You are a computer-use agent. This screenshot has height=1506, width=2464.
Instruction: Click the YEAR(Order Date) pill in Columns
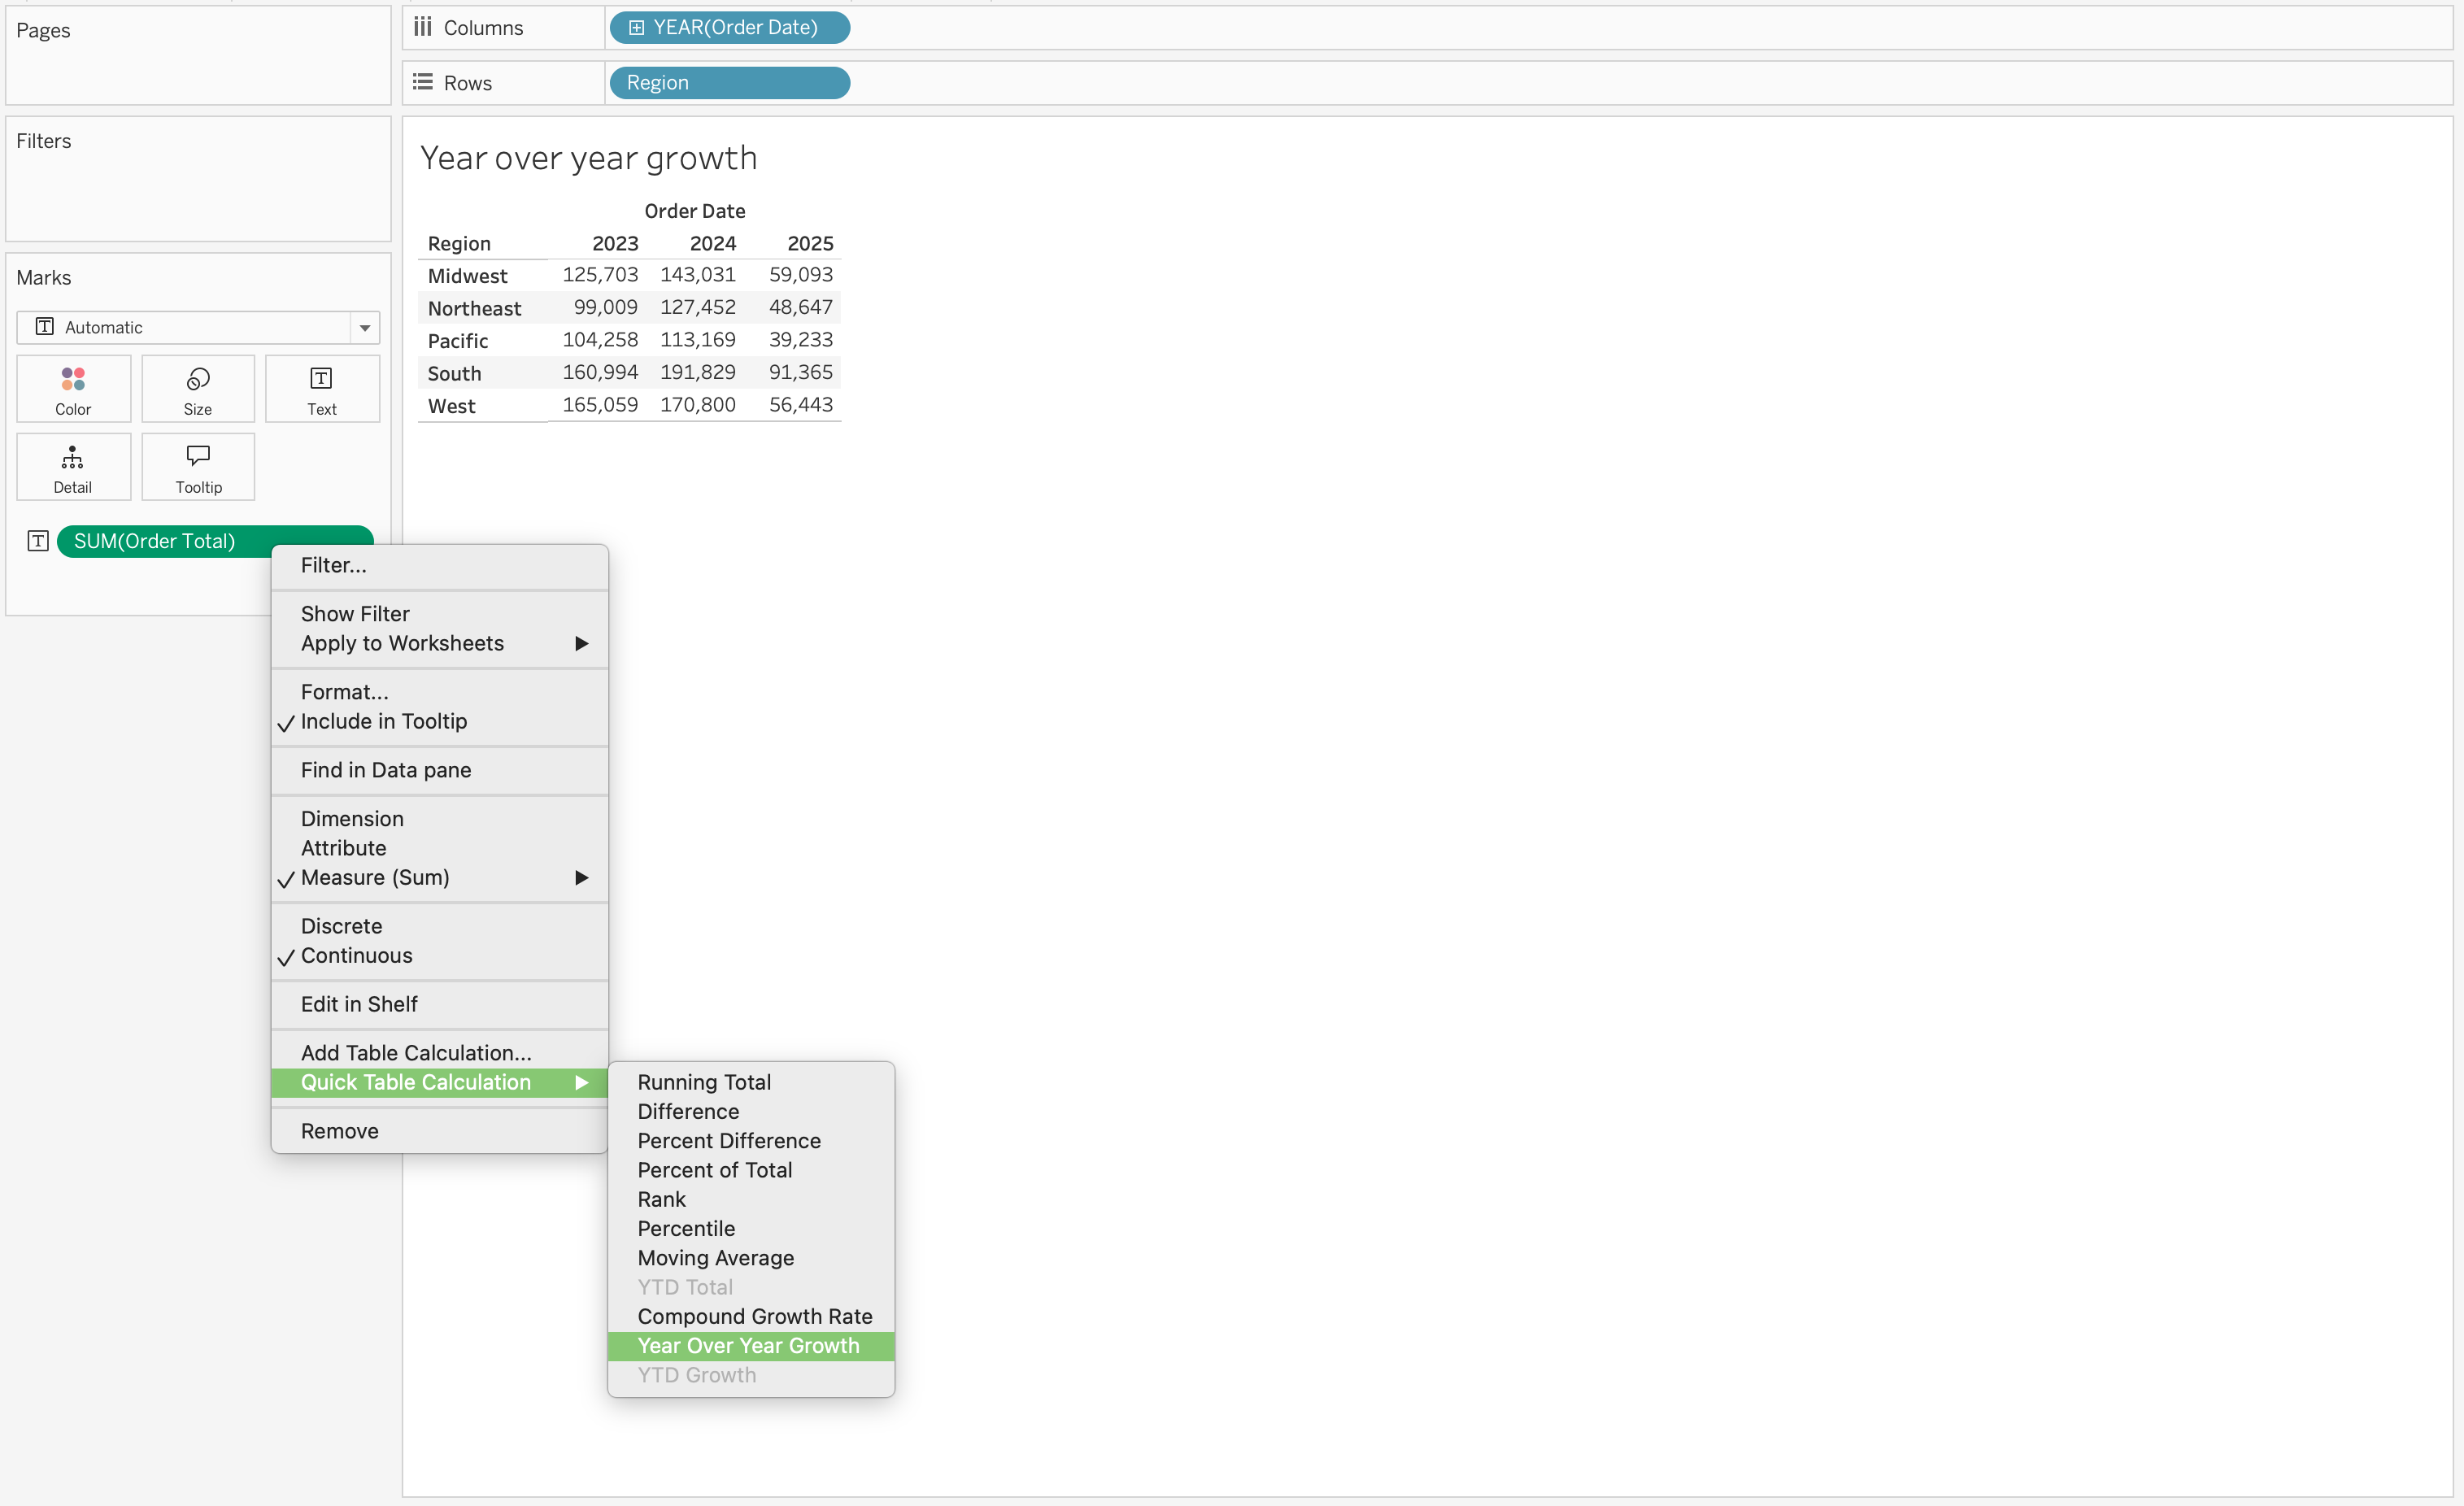(x=730, y=28)
